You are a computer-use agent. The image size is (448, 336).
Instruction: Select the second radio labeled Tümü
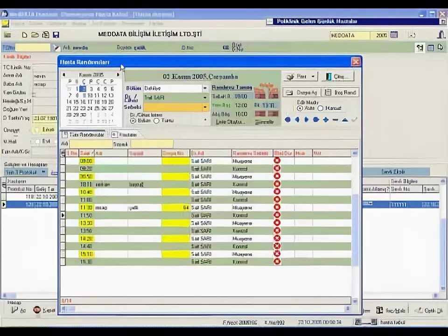coord(156,120)
